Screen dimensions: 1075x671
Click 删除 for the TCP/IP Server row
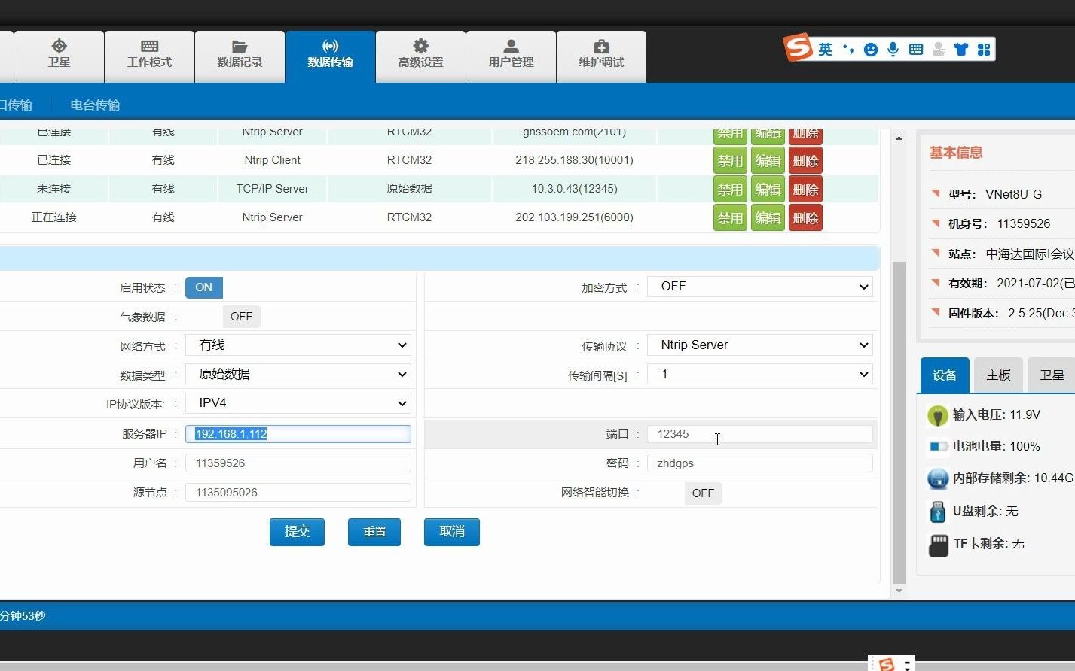805,189
